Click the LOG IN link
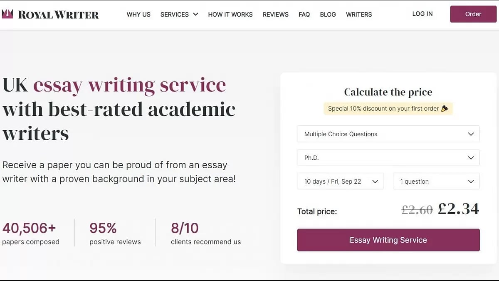Screen dimensions: 499x281 click(x=422, y=14)
